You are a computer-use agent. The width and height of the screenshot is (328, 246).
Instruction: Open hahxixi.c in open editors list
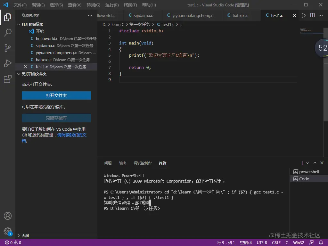point(56,60)
